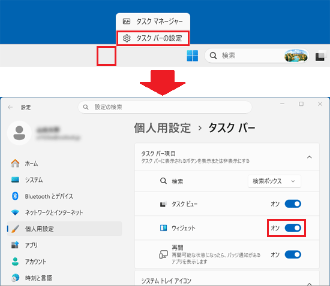The image size is (330, 286).
Task: Click the search icon in 検索 row
Action: pyautogui.click(x=163, y=181)
